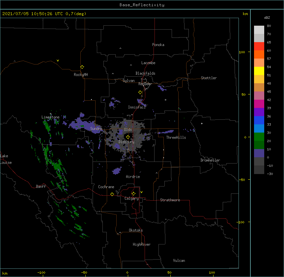Screen dimensions: 284x277
Task: Click the orange 57-60 dBZ legend swatch
Action: pyautogui.click(x=259, y=54)
